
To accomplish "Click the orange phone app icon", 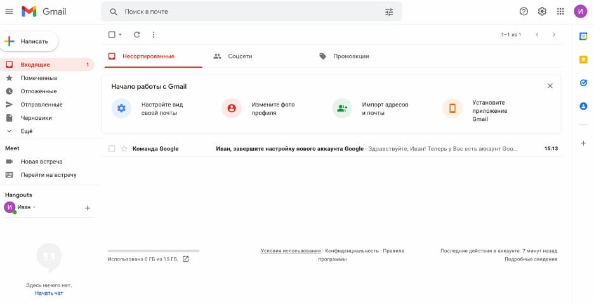I will [452, 108].
